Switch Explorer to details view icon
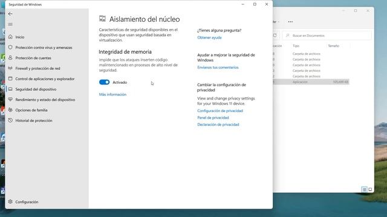The width and height of the screenshot is (387, 217). click(364, 189)
